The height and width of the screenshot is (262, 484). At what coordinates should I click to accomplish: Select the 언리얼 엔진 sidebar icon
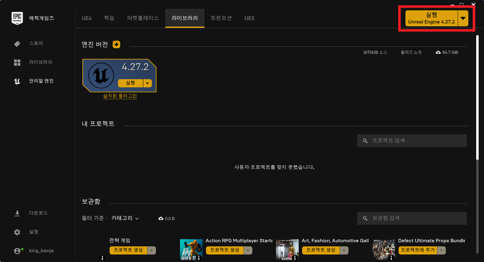coord(17,81)
